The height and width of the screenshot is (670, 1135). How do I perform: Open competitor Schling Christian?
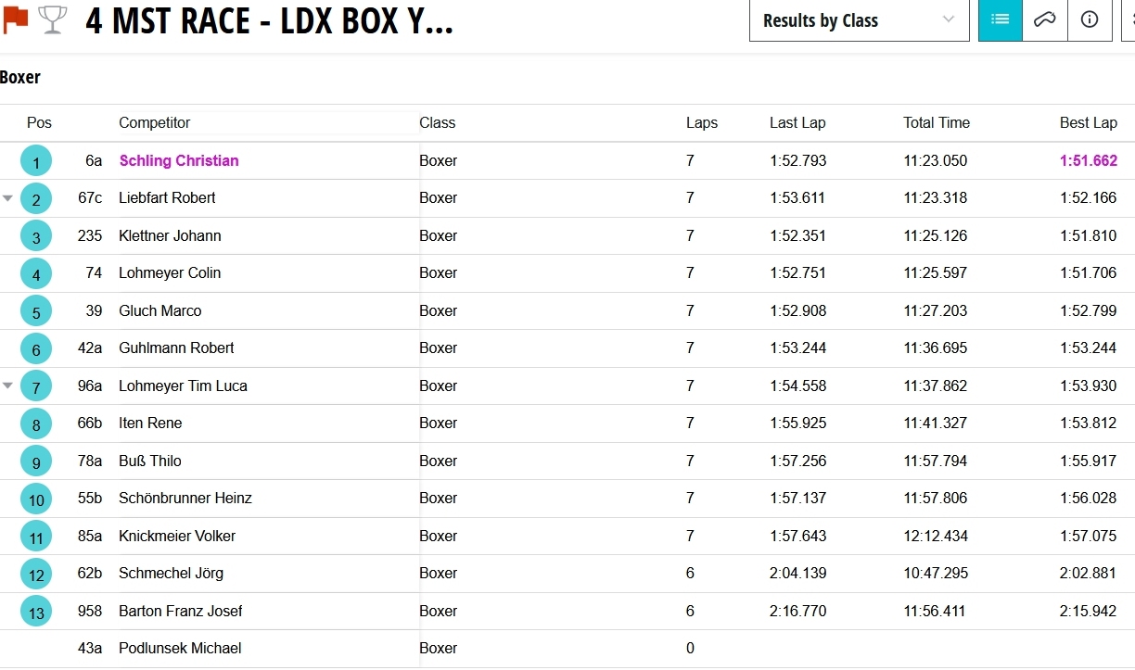click(179, 161)
